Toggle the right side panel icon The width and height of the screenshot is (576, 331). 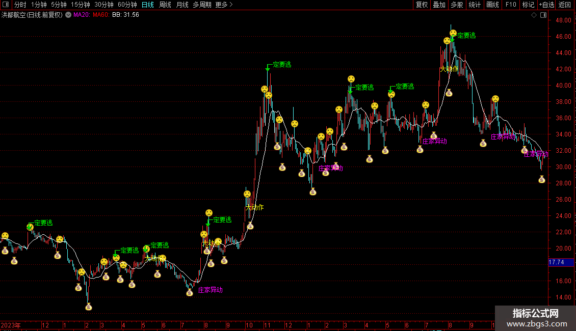click(x=543, y=15)
